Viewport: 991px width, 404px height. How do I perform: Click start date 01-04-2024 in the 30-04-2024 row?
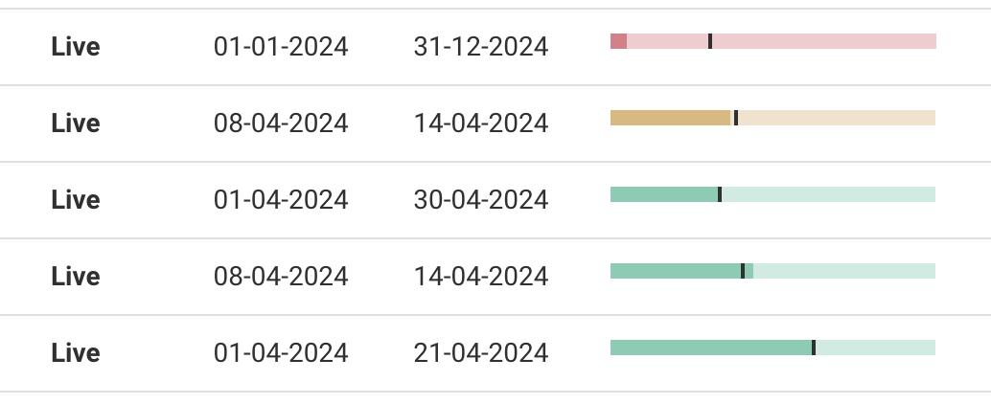281,199
